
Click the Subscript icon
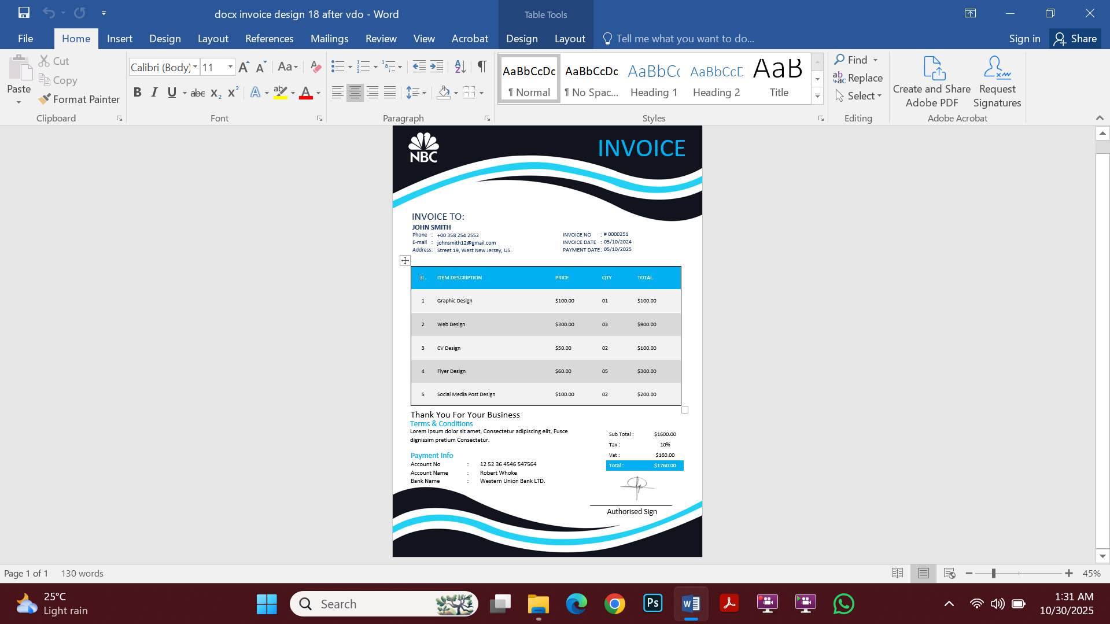(x=215, y=93)
